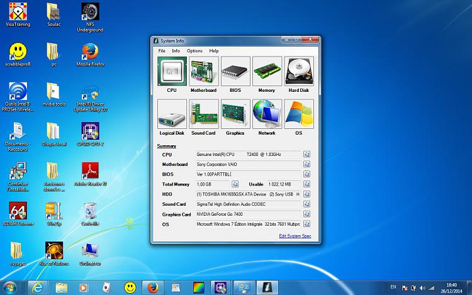Open Sound Card details

[x=204, y=114]
